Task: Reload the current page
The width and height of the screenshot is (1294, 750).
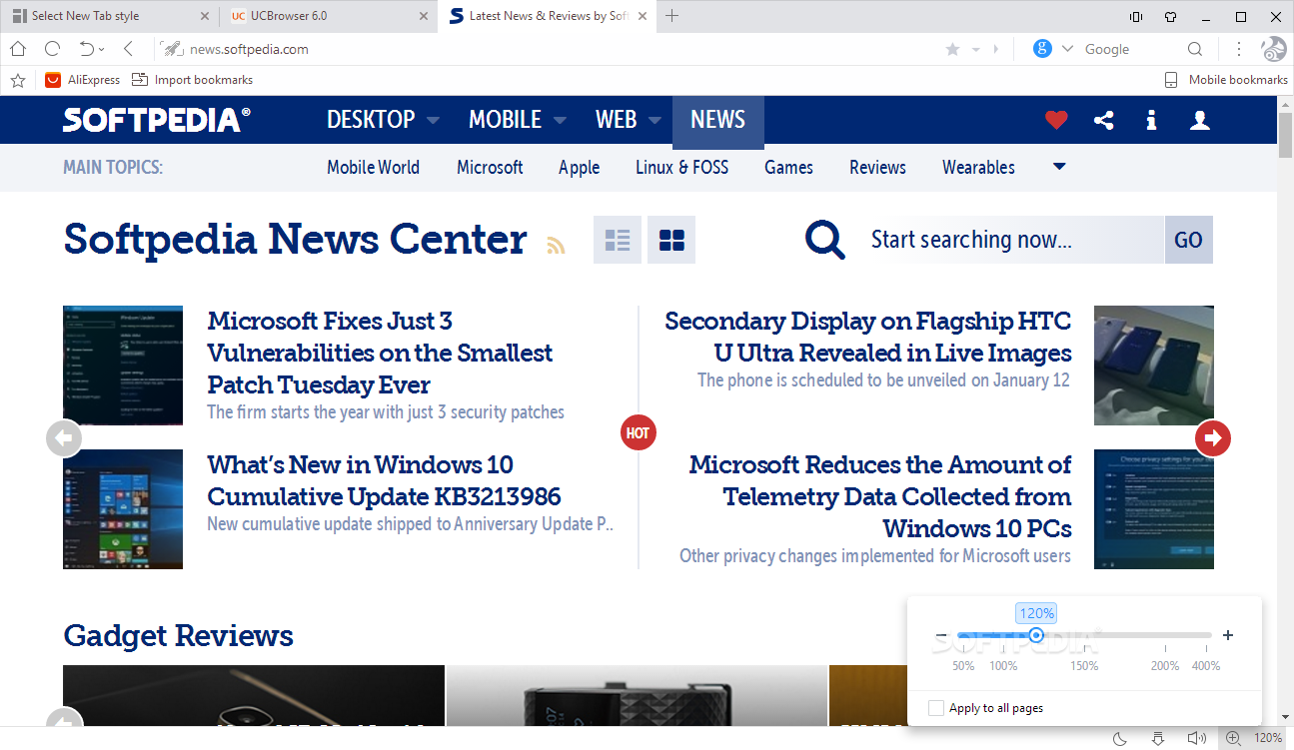Action: [x=53, y=49]
